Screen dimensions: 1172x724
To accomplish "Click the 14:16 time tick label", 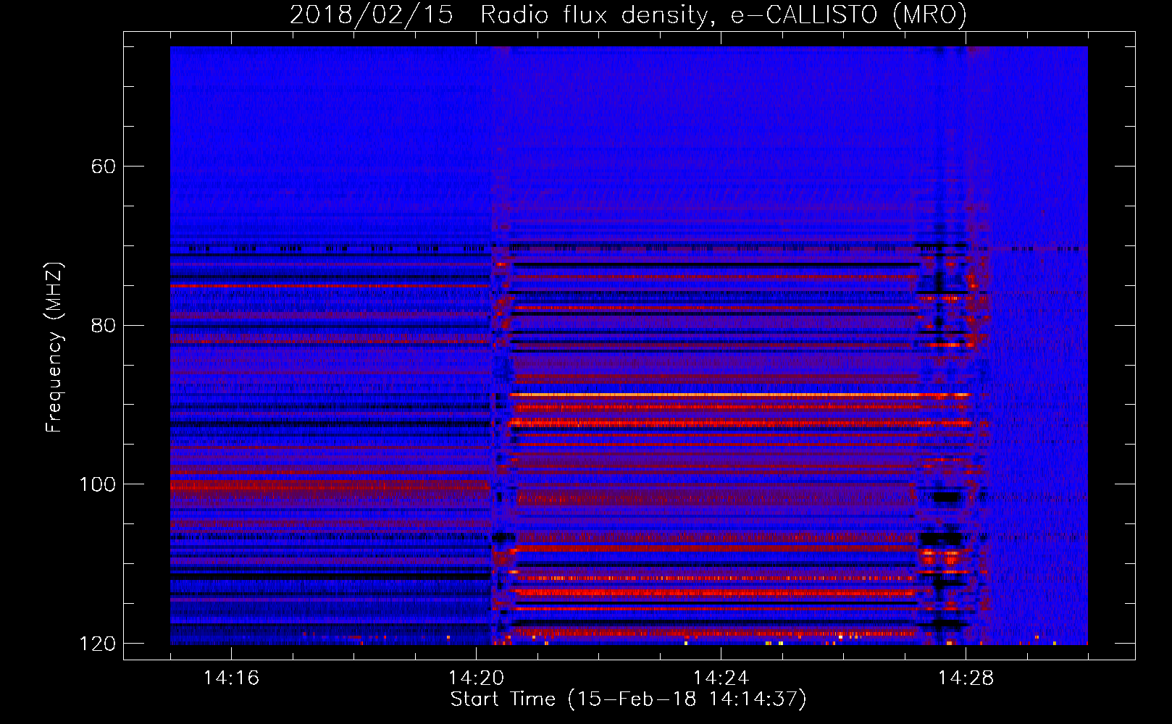I will click(231, 678).
